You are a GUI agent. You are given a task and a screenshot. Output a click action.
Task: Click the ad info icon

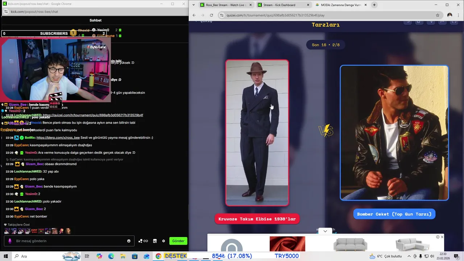pyautogui.click(x=438, y=237)
